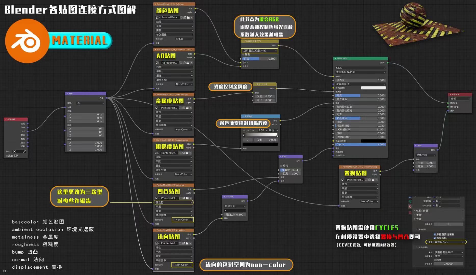Screen dimensions: 476x275
Task: Click the 通道编号 value field
Action: point(448,224)
